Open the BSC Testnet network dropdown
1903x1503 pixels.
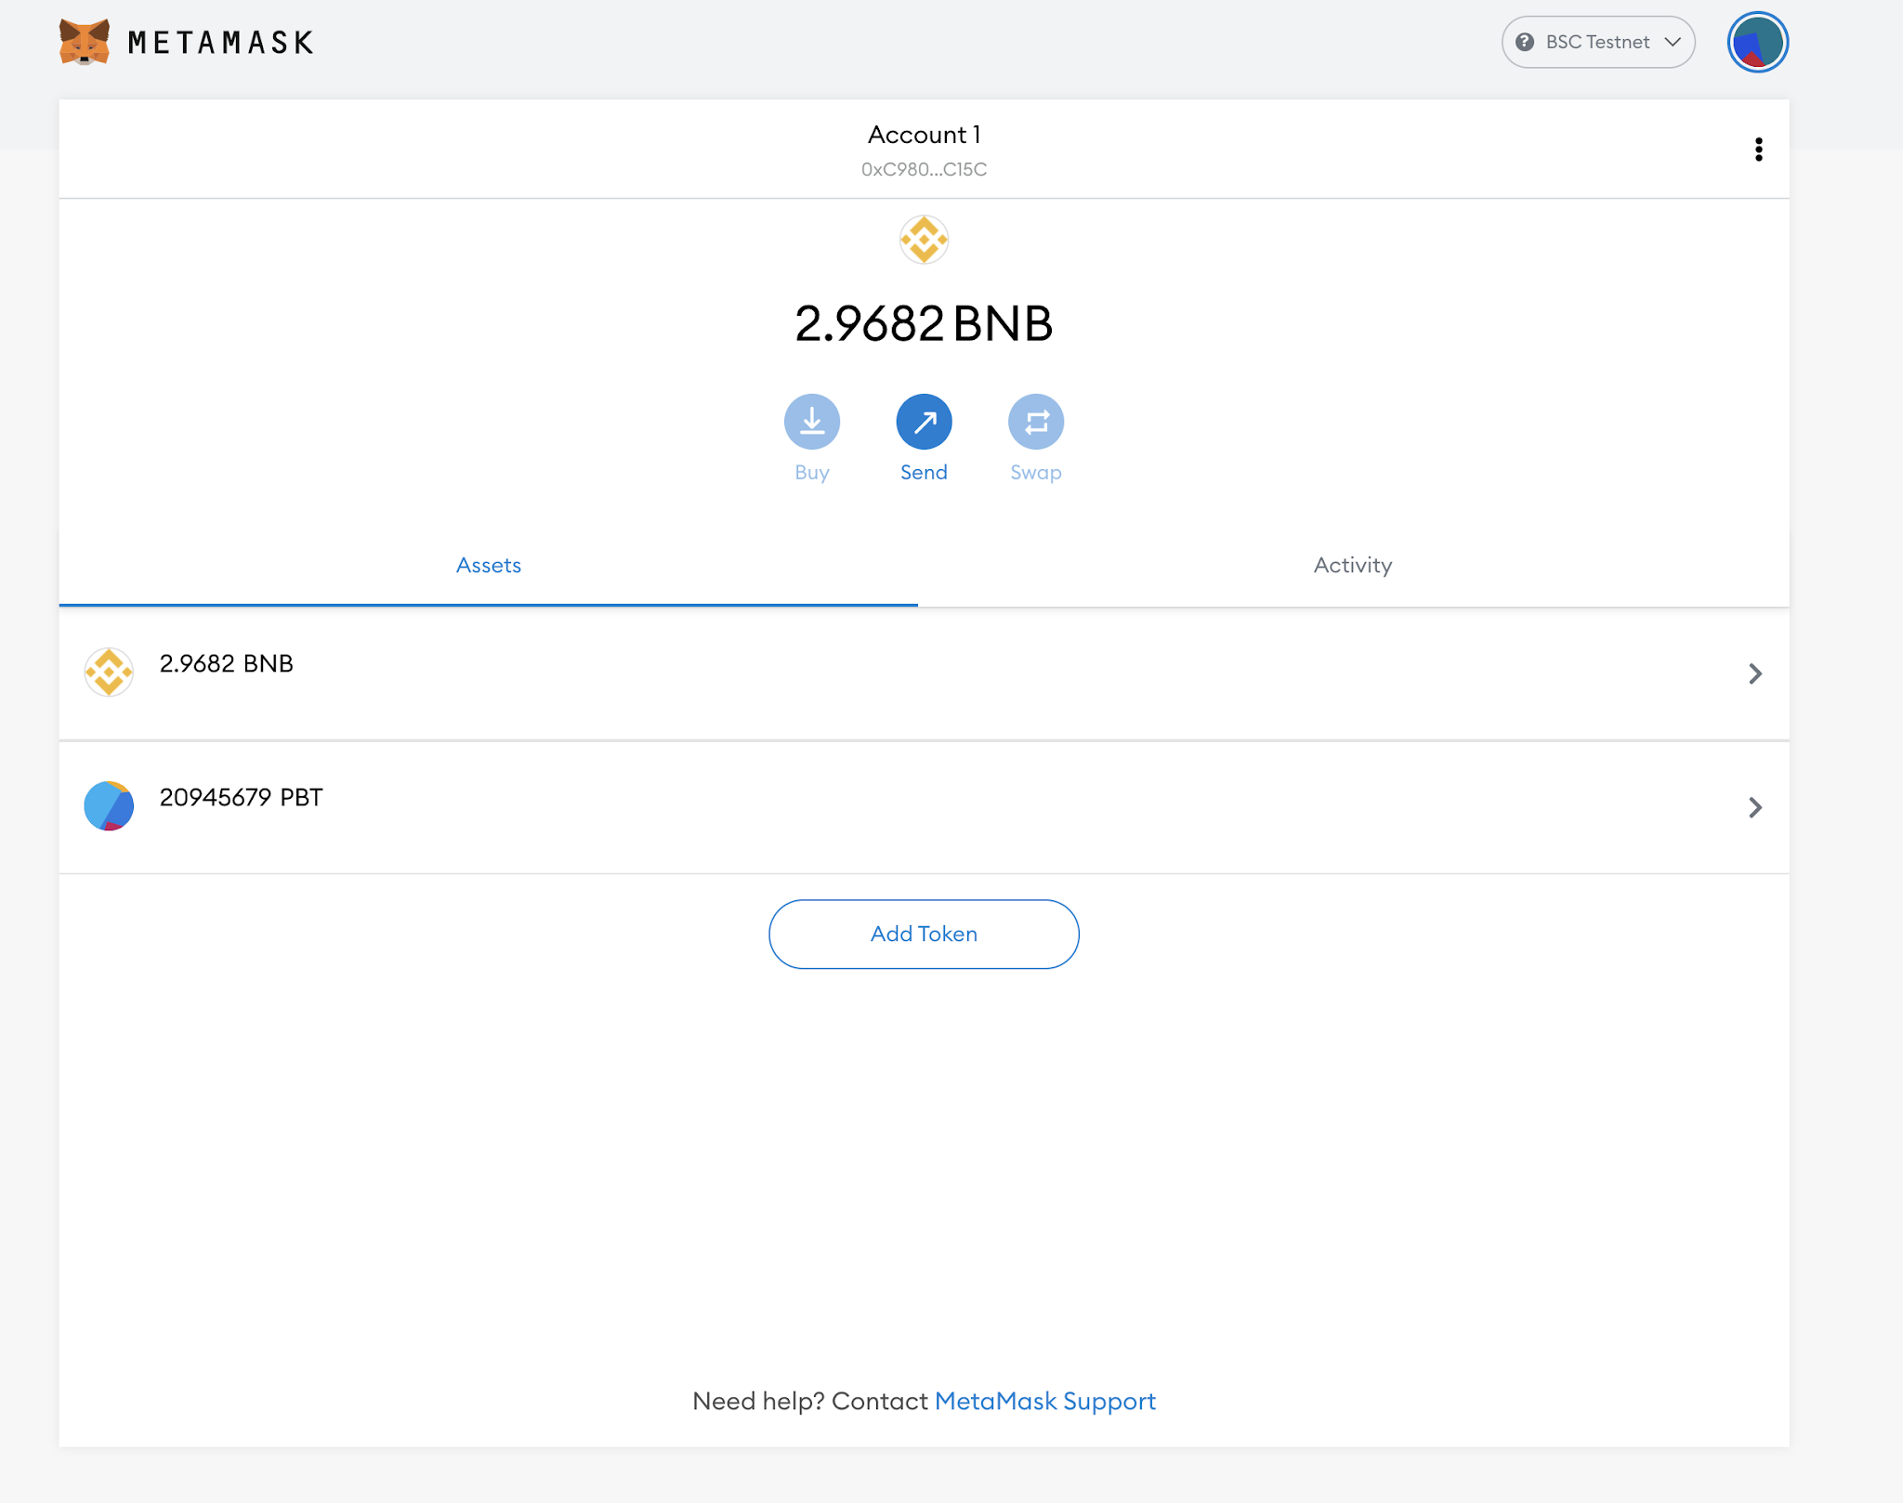[1598, 42]
